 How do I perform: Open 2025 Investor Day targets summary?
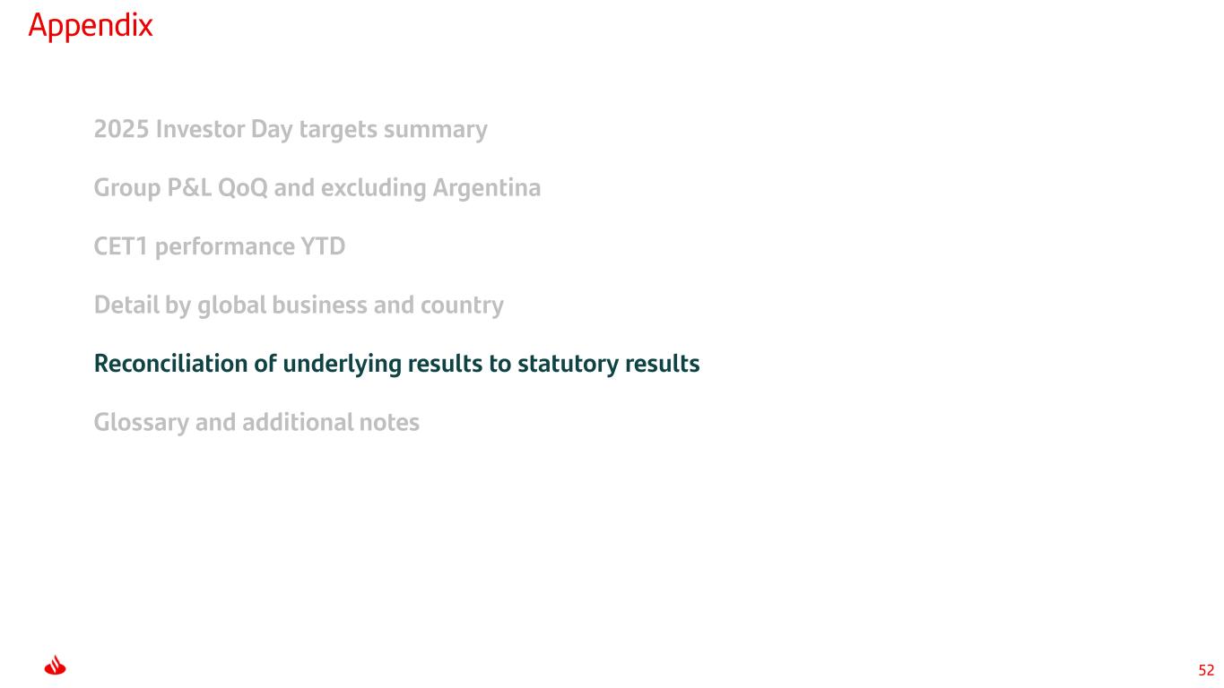coord(291,130)
